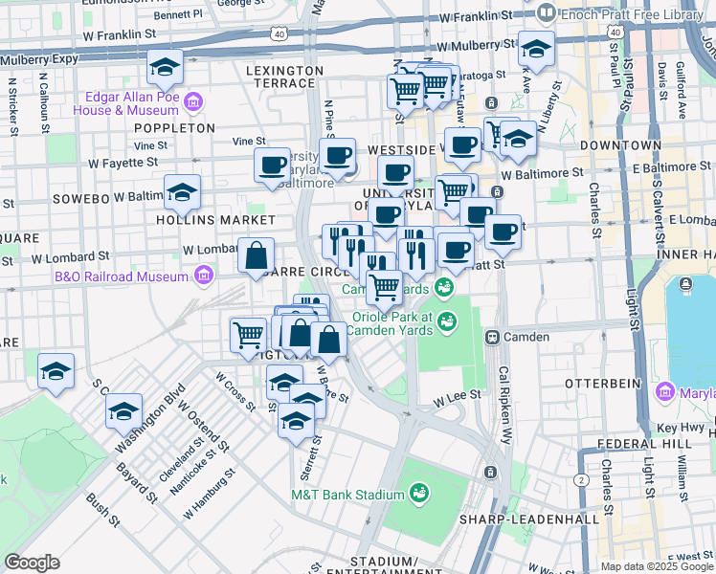Open the B&O Railroad Museum label
The width and height of the screenshot is (716, 574).
(122, 276)
